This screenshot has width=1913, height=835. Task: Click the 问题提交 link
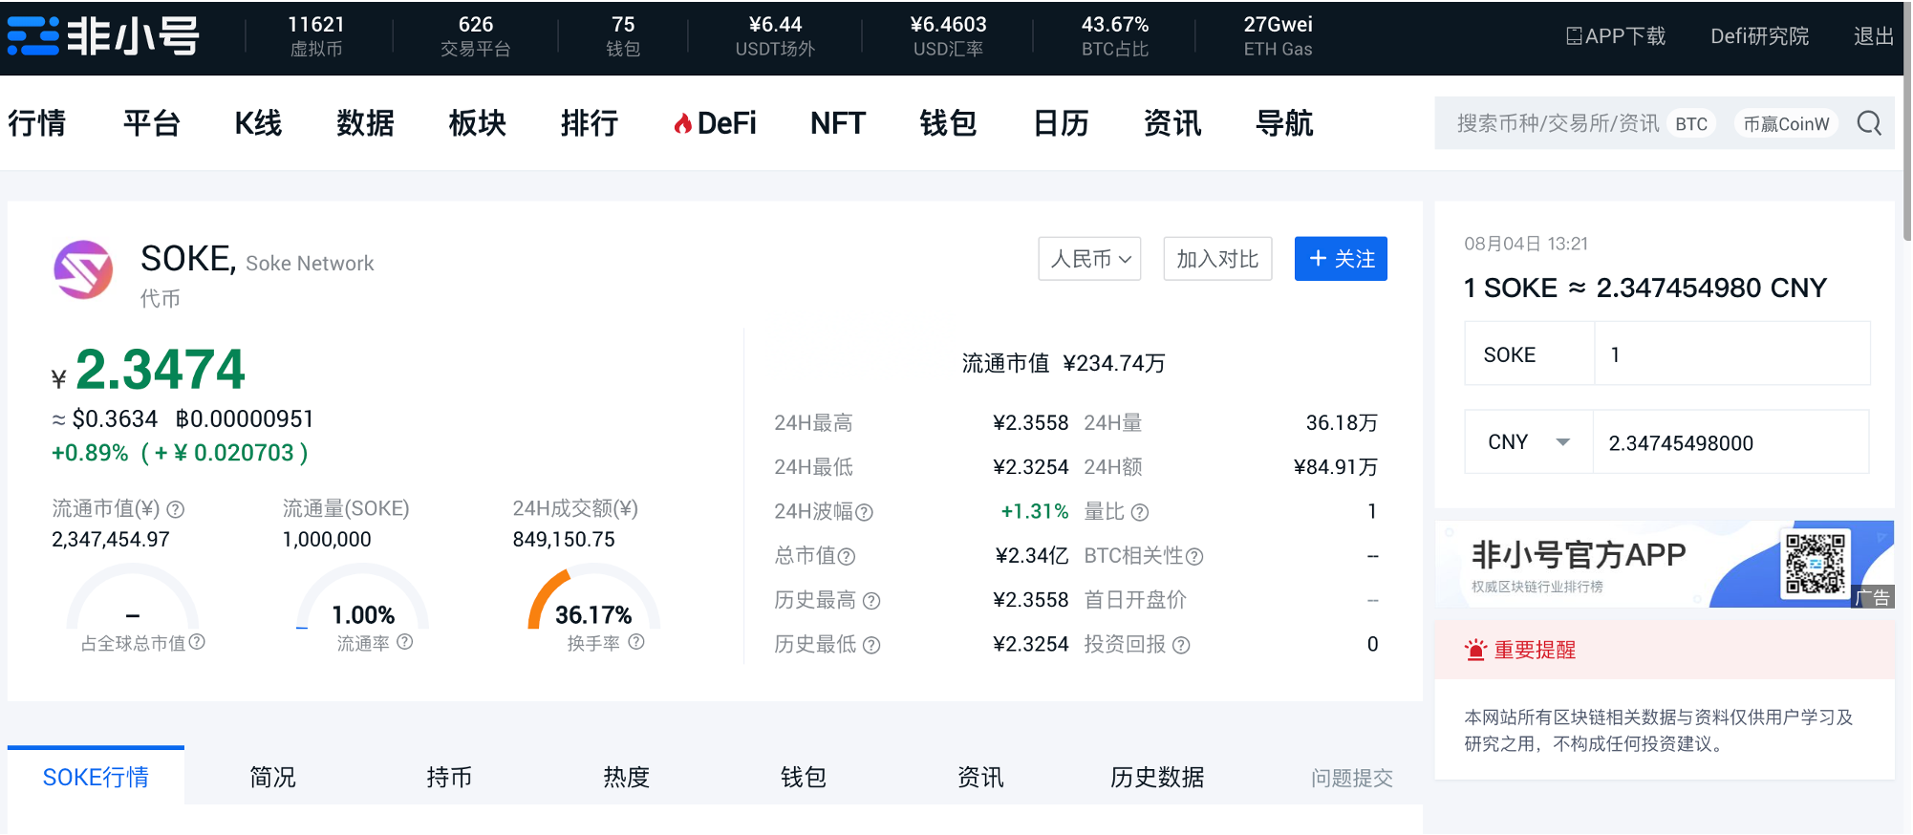pyautogui.click(x=1351, y=778)
